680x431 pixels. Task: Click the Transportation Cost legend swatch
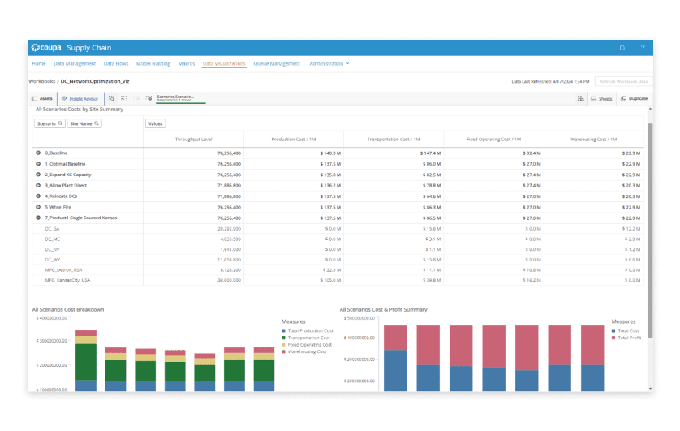(x=284, y=338)
